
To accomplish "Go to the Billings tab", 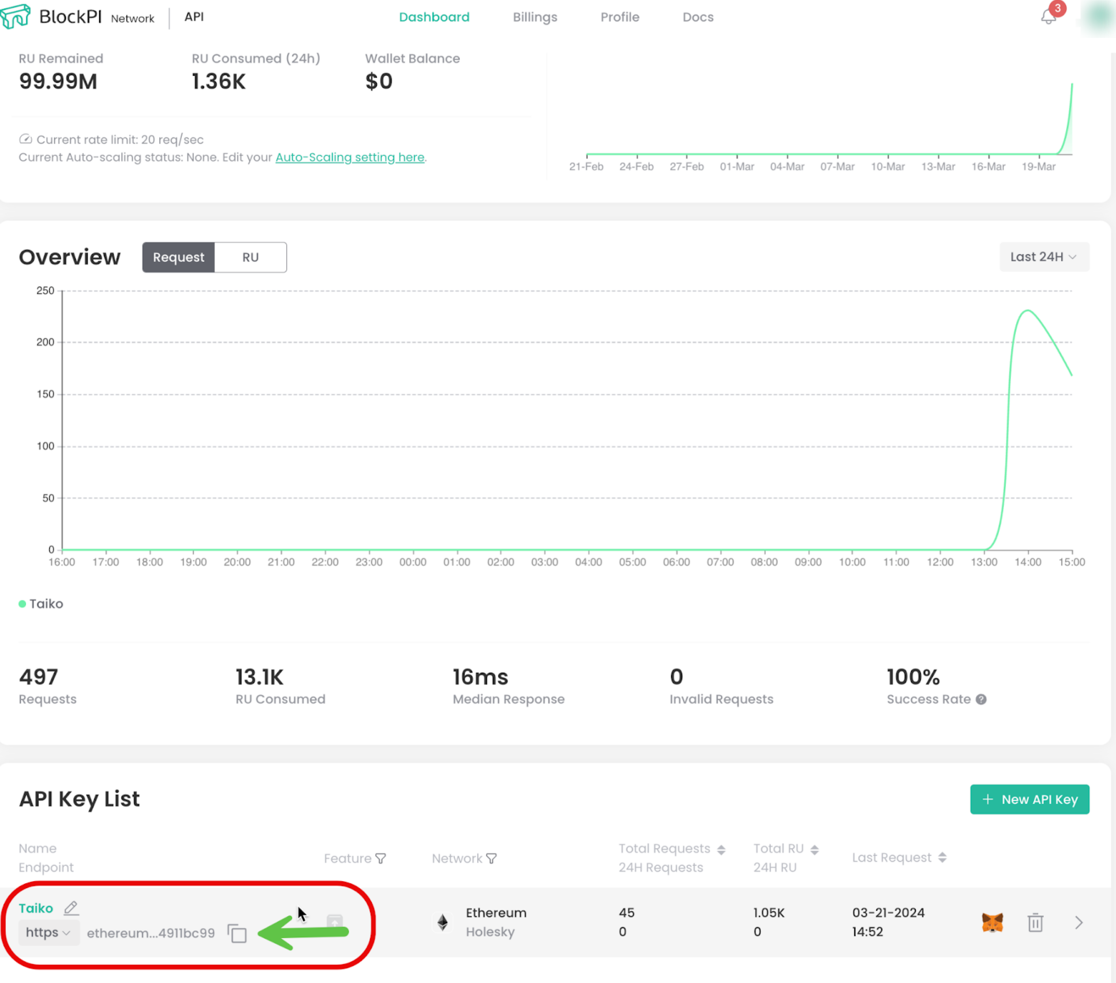I will click(534, 17).
